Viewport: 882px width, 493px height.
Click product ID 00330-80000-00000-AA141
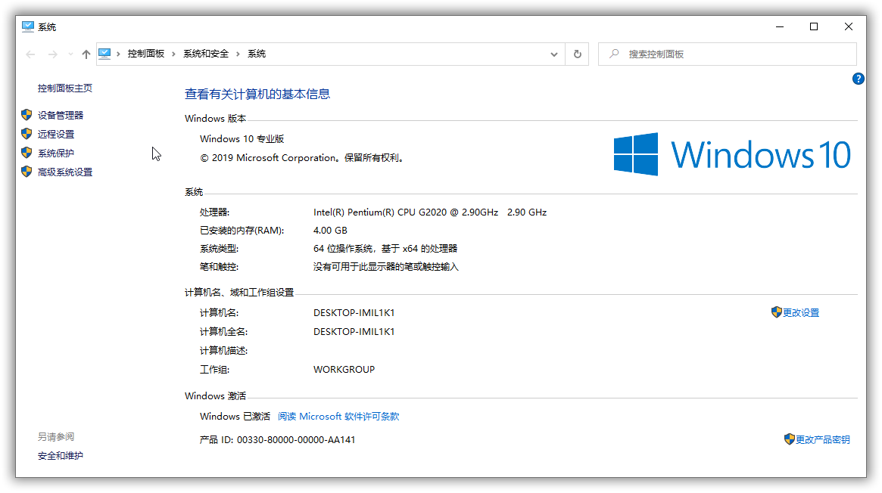point(296,440)
